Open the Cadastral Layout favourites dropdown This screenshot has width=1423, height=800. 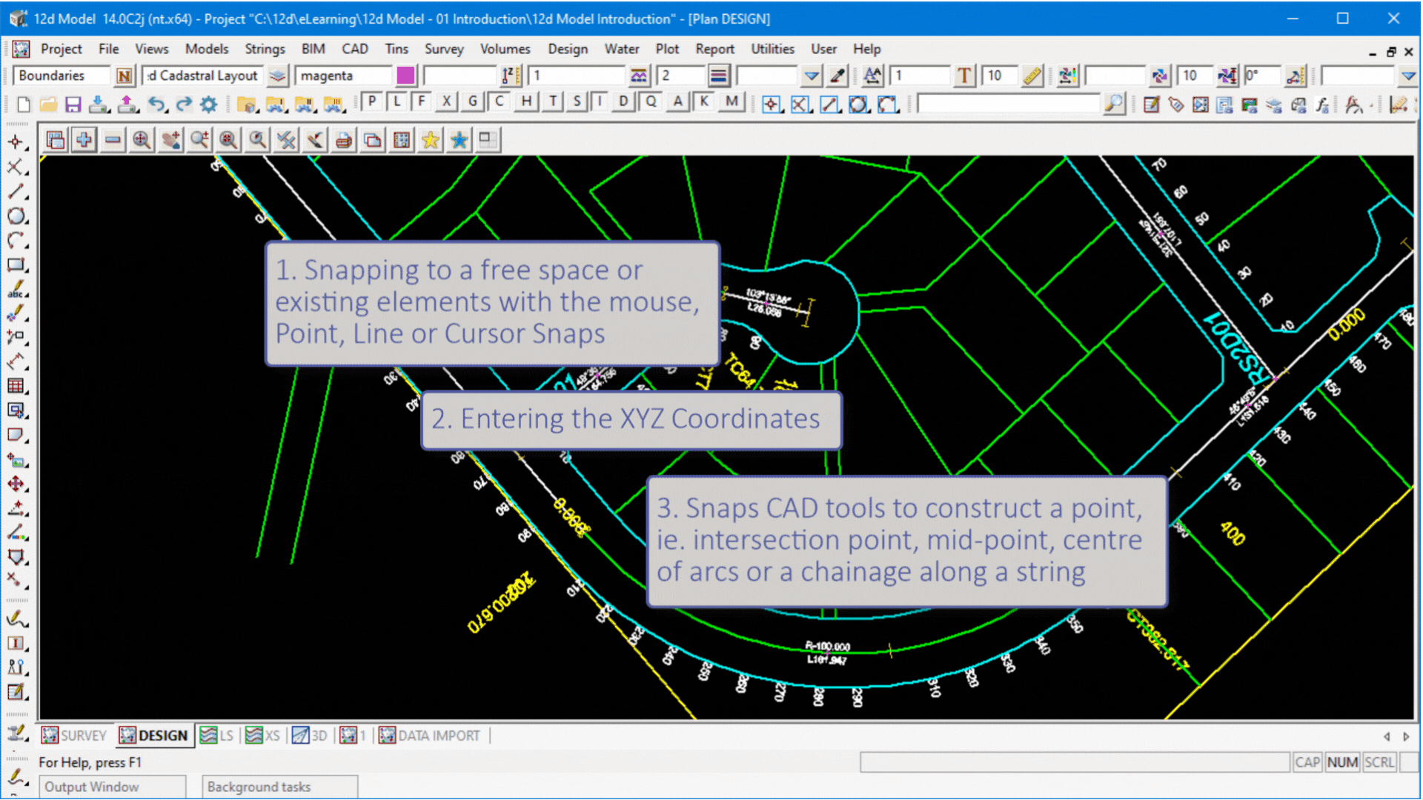pos(276,75)
